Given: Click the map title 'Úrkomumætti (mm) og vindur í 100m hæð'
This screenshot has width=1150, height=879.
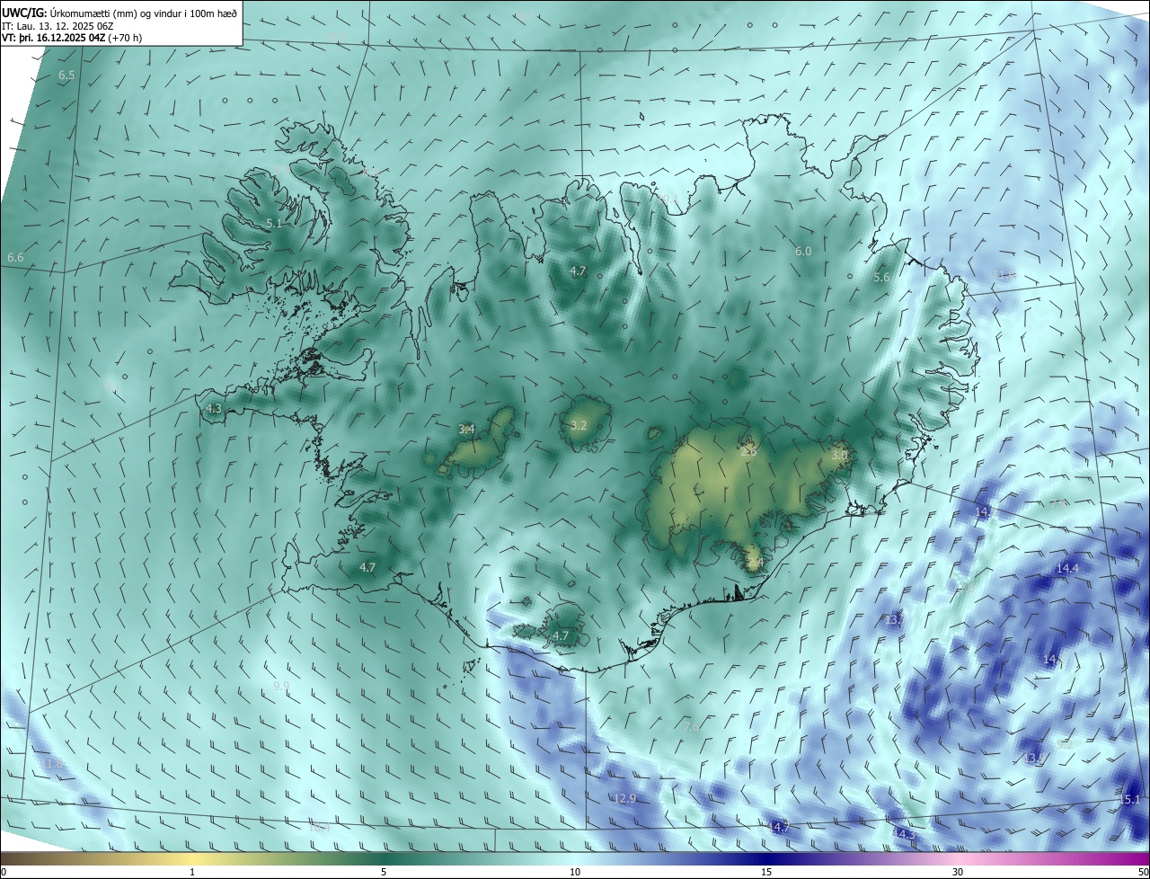Looking at the screenshot, I should [x=143, y=12].
